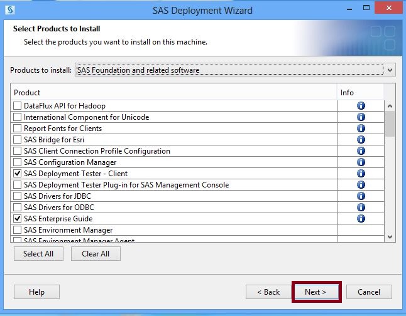This screenshot has width=406, height=316.
Task: Check DataFlux API for Hadoop
Action: [x=18, y=106]
